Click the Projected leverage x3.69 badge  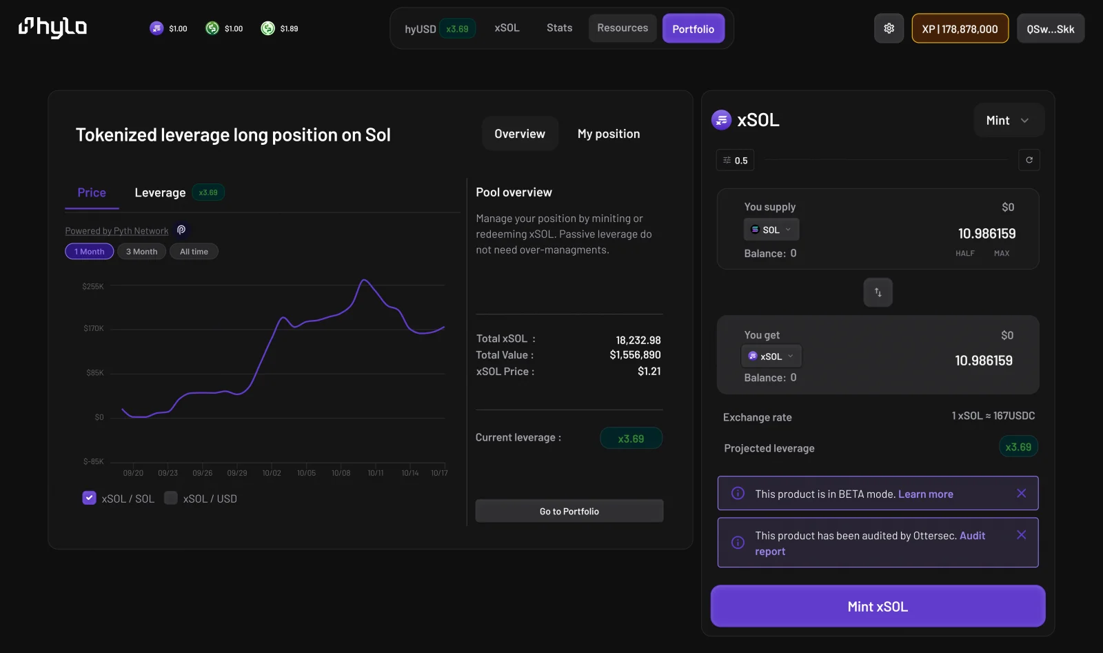[1018, 447]
